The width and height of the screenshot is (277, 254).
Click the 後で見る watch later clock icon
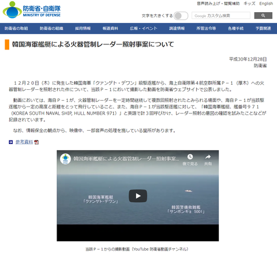190,157
